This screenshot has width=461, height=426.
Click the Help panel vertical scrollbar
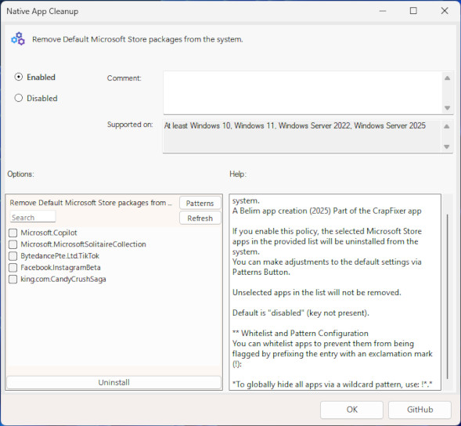click(447, 297)
